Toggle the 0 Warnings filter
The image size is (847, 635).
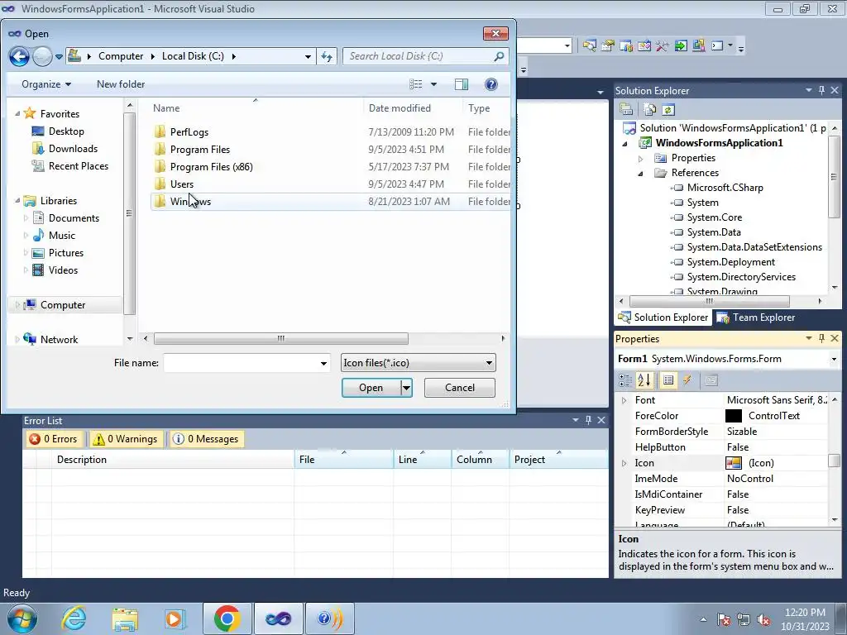click(x=126, y=439)
